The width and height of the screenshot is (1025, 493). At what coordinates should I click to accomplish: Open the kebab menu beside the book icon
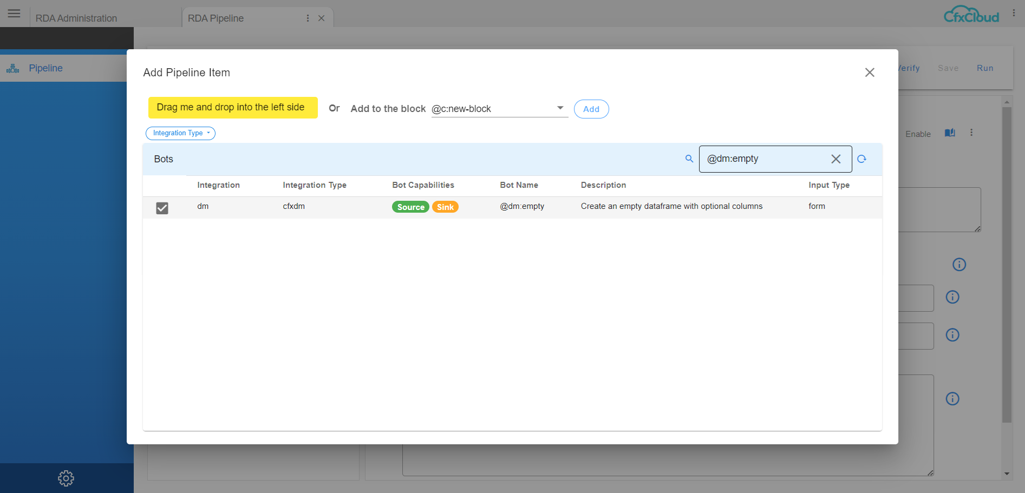pyautogui.click(x=971, y=133)
